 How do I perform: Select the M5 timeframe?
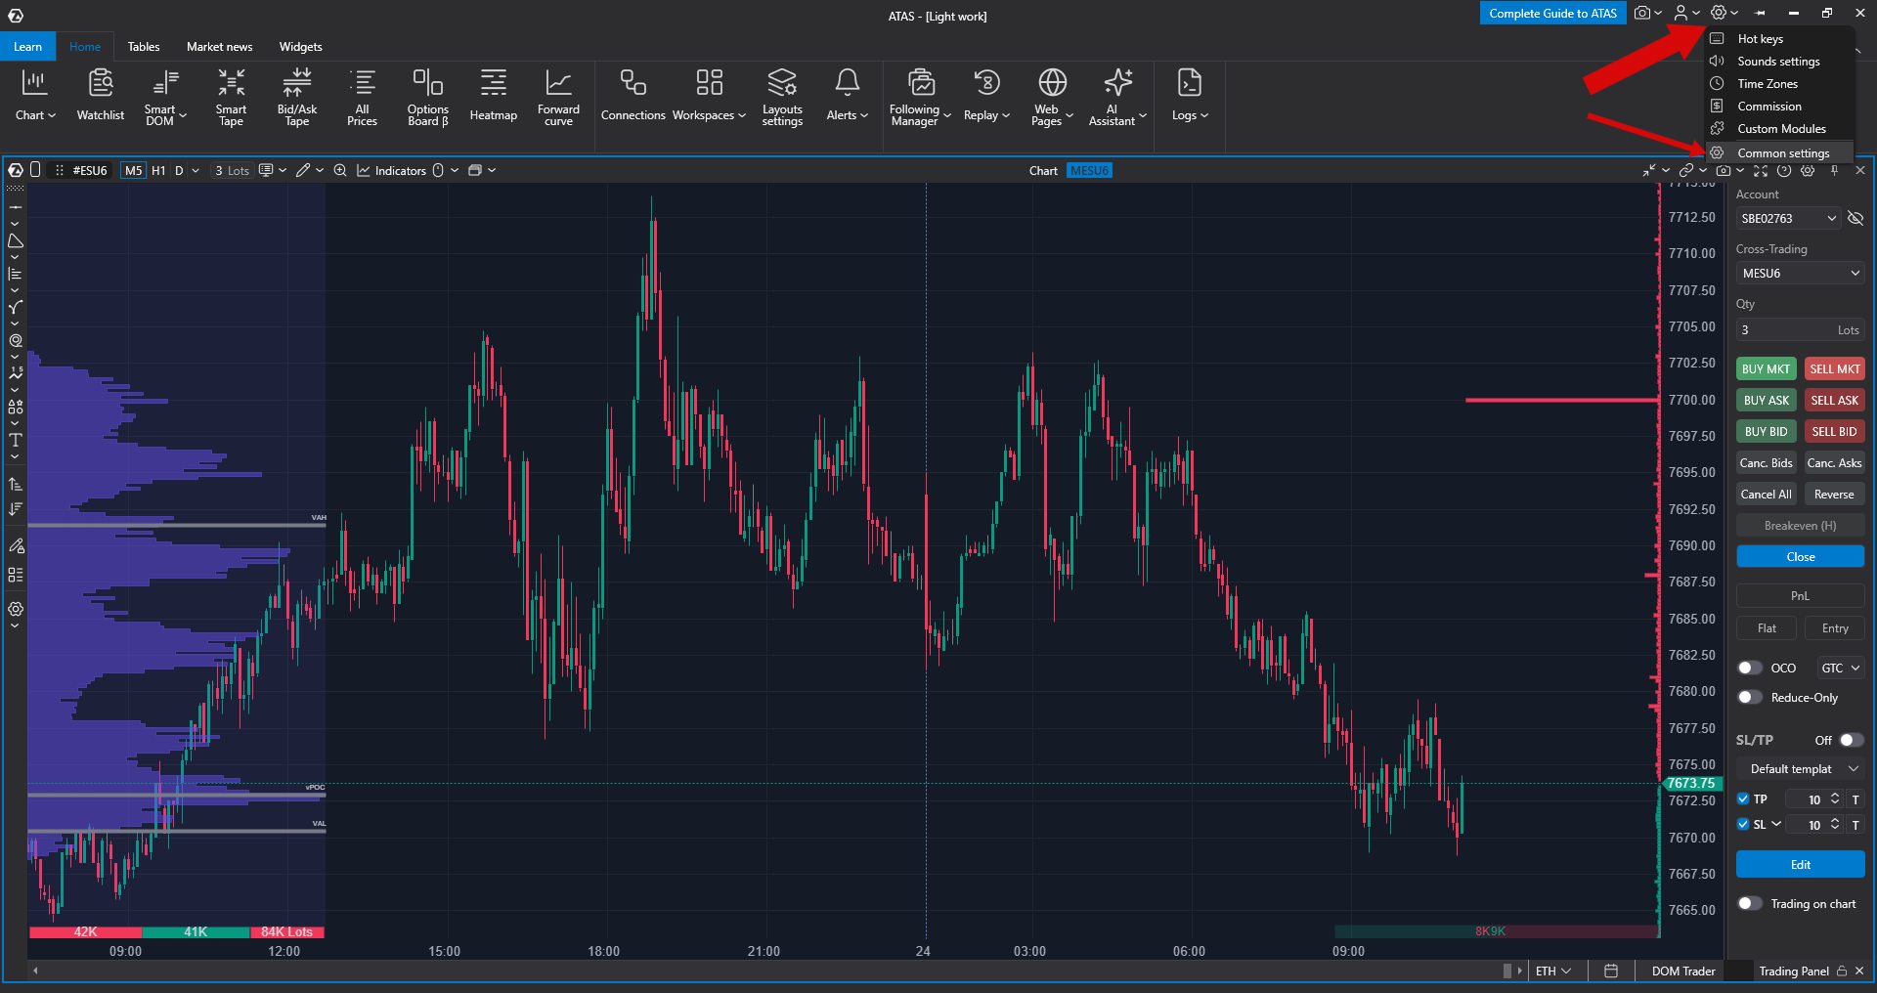point(133,170)
